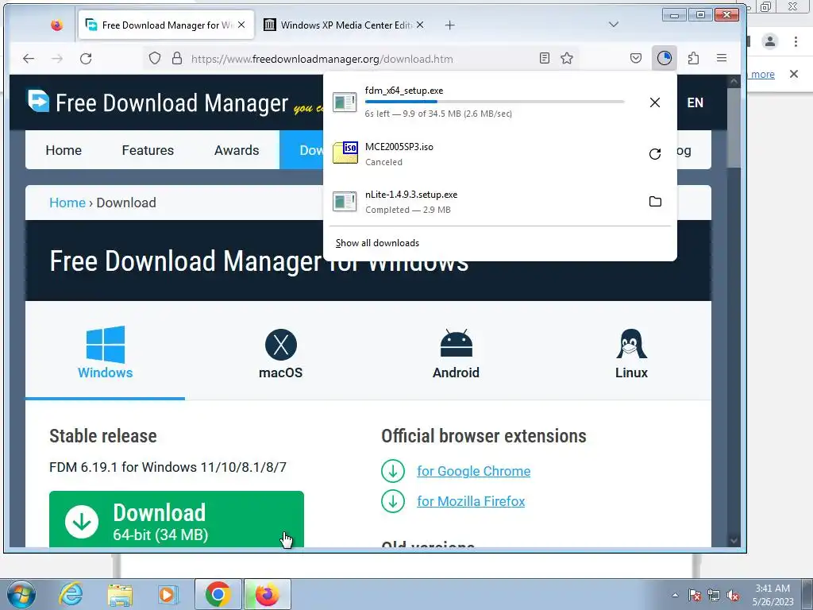
Task: Open Chrome three-dot menu in background window
Action: [x=796, y=41]
